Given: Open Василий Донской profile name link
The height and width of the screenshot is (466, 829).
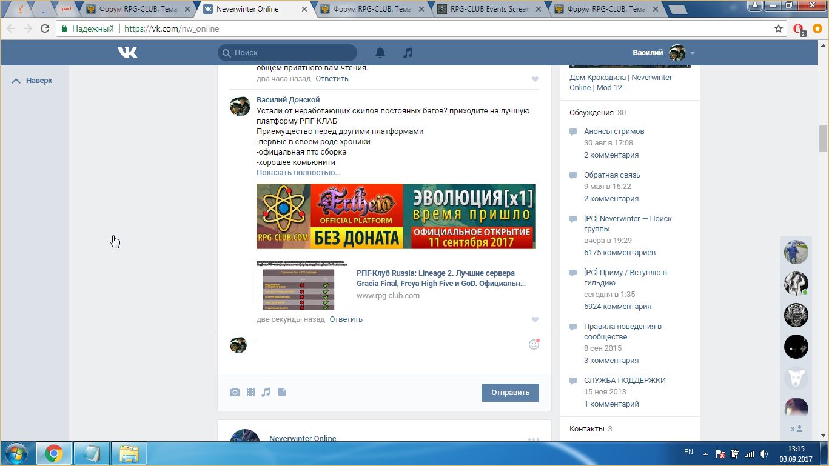Looking at the screenshot, I should coord(288,100).
